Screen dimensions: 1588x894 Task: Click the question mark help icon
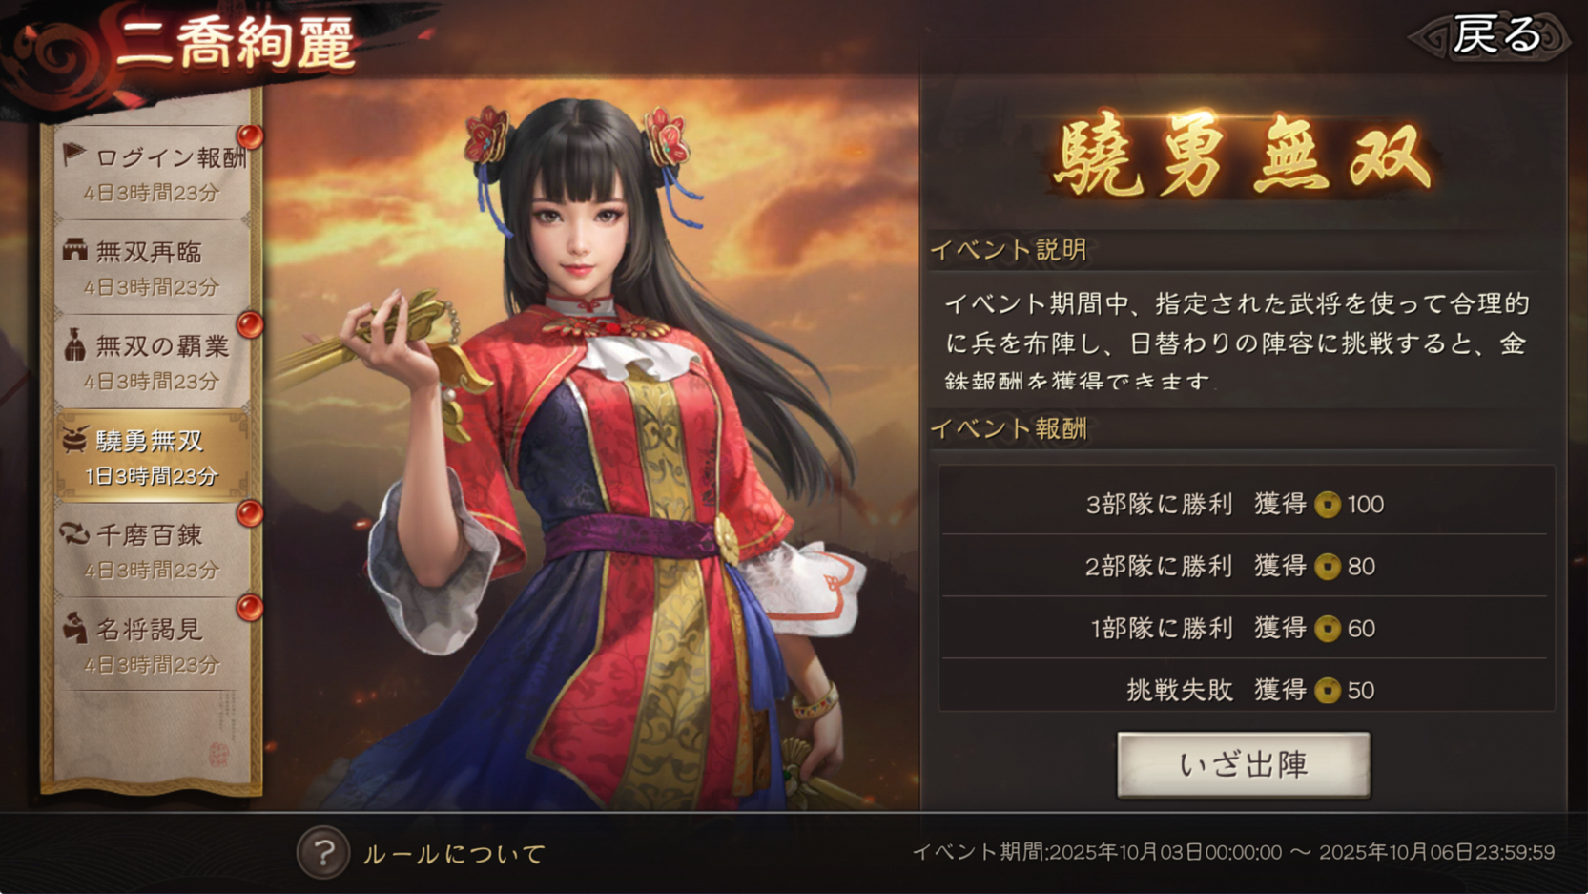click(323, 852)
